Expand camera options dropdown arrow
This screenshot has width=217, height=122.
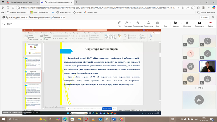pyautogui.click(x=181, y=24)
